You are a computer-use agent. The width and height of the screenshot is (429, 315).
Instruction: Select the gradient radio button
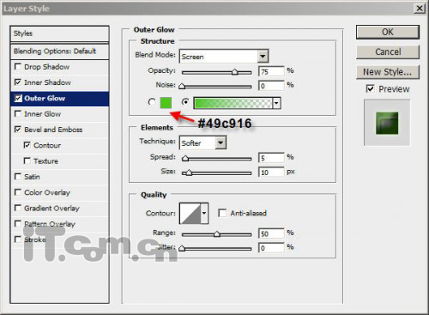[x=185, y=102]
